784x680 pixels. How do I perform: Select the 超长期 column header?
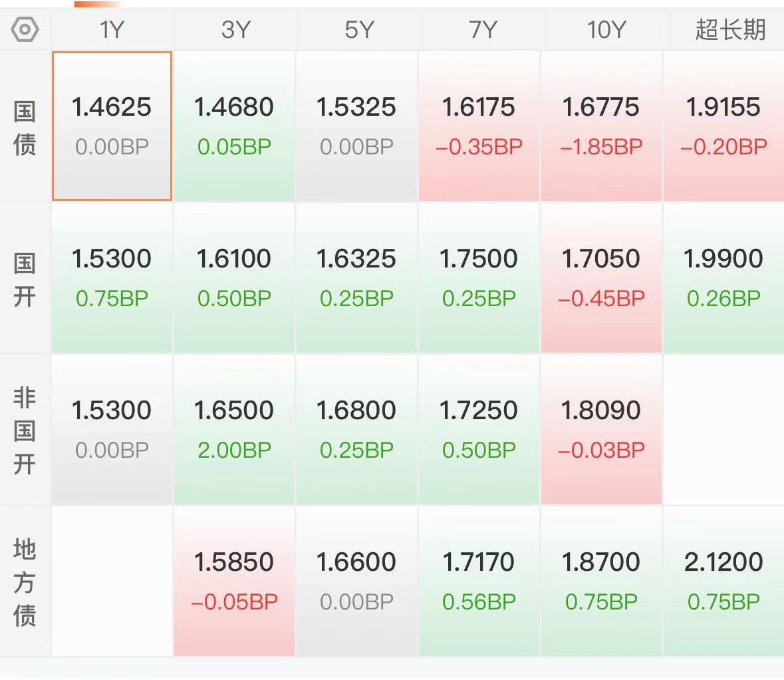click(729, 29)
